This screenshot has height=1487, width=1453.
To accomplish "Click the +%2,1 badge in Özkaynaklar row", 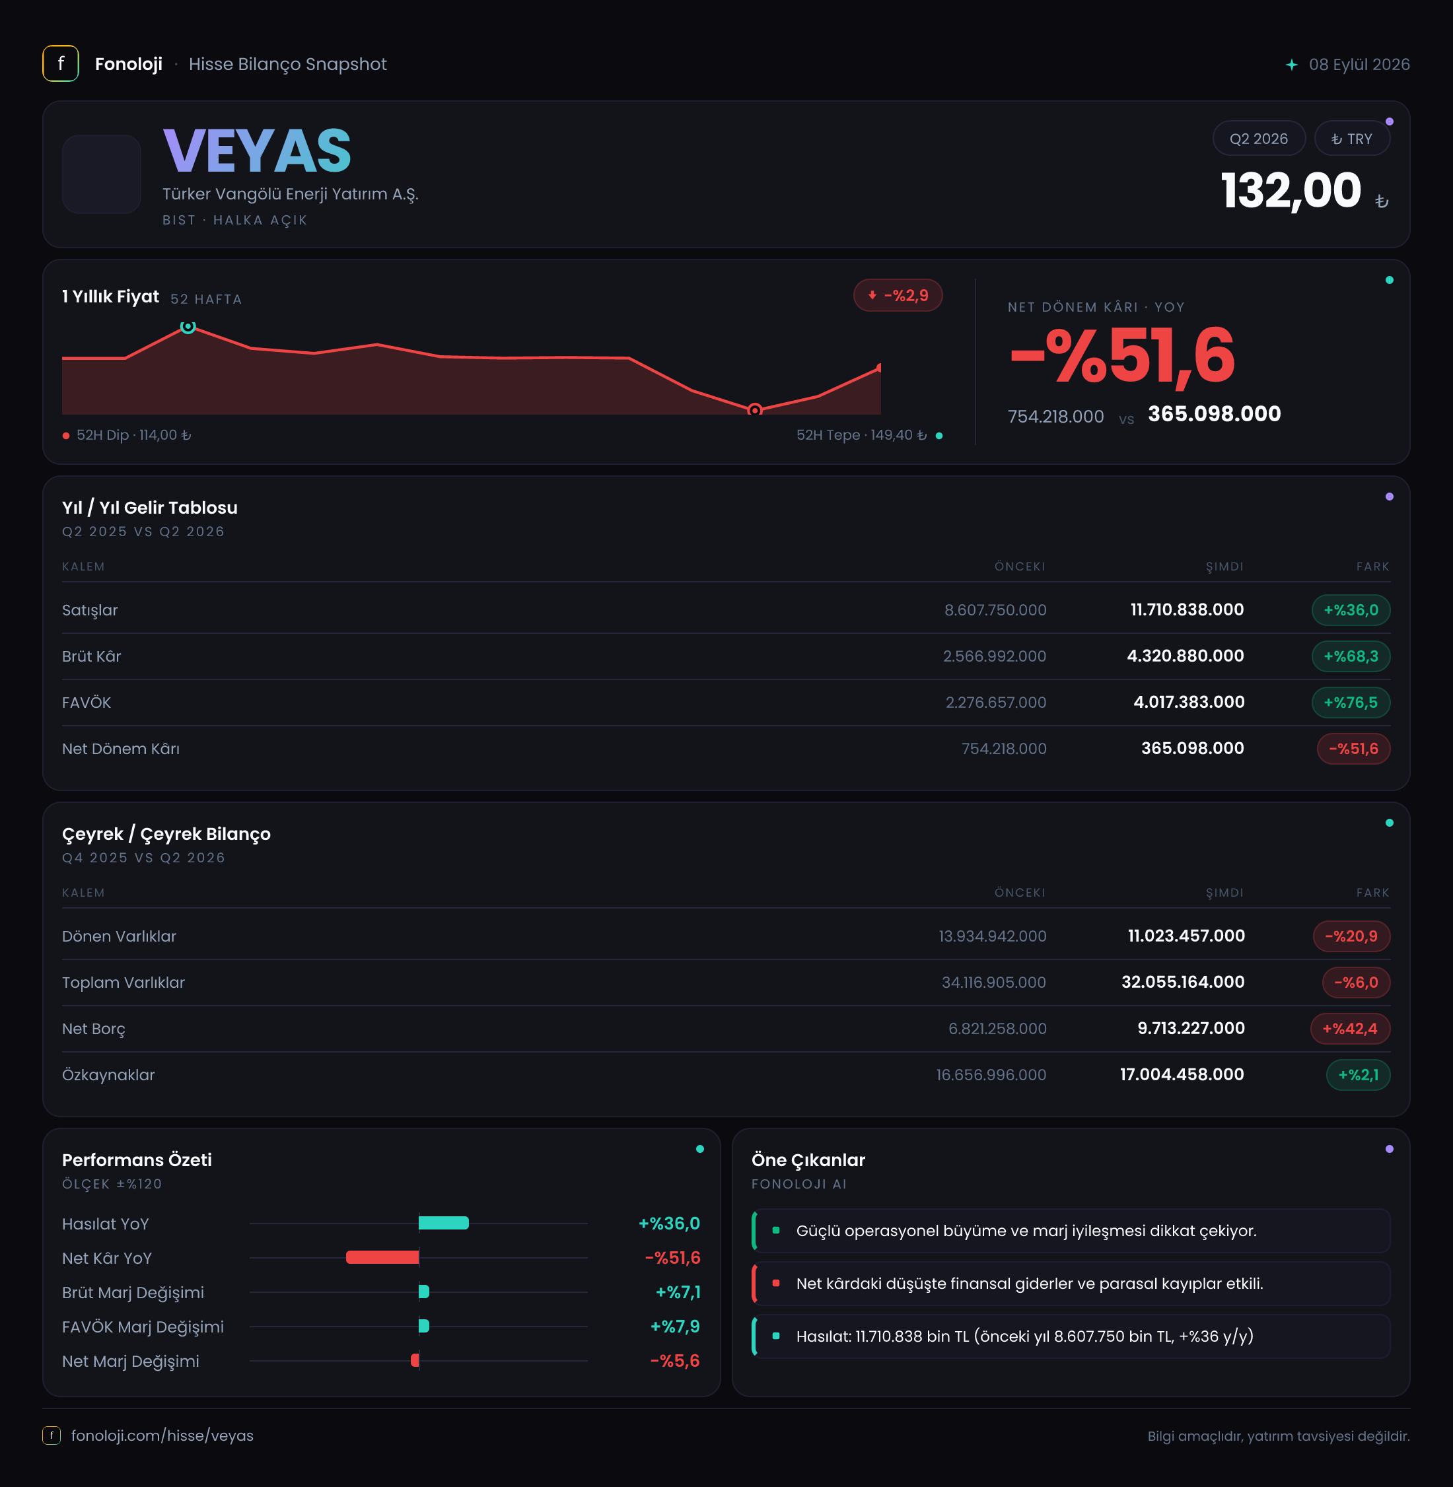I will pos(1359,1075).
